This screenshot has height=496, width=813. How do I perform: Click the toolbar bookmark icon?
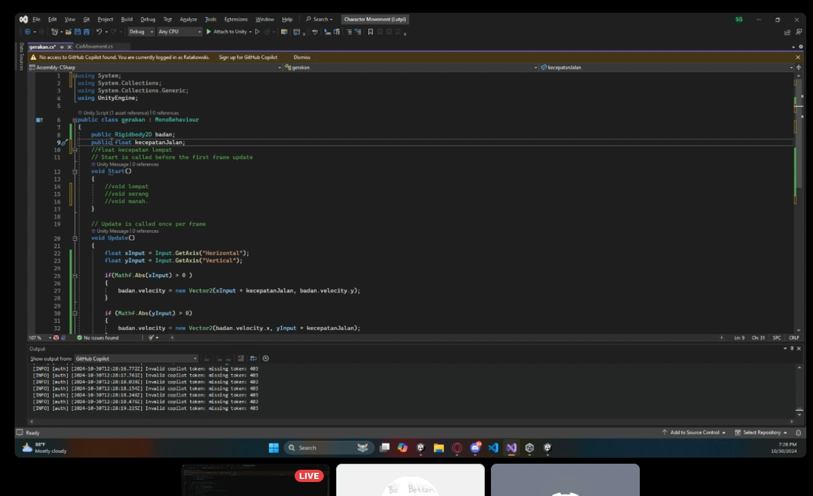click(370, 32)
